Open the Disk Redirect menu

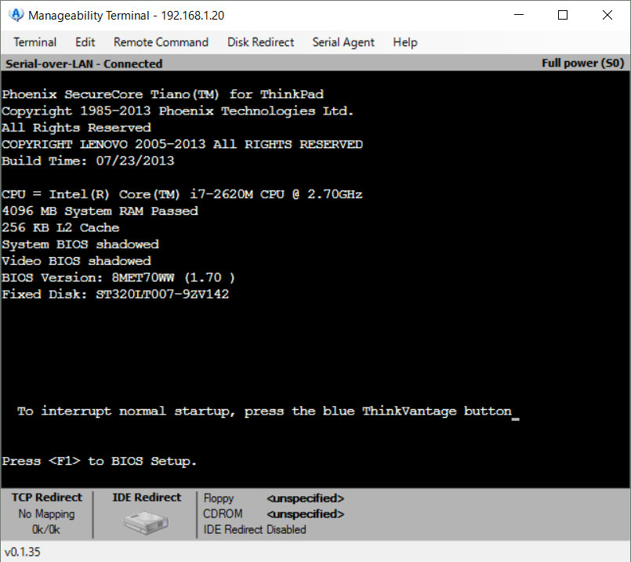tap(260, 42)
